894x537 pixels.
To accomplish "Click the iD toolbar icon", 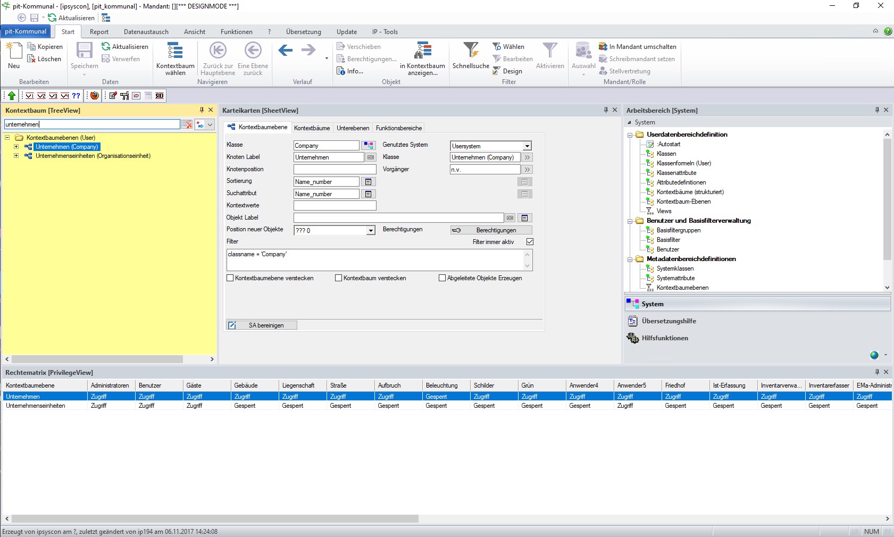I will click(x=136, y=96).
